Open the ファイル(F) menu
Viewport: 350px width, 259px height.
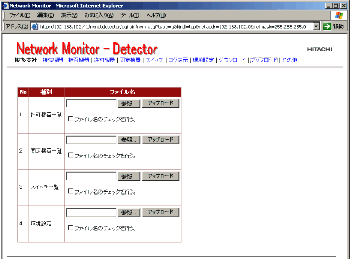(x=19, y=15)
